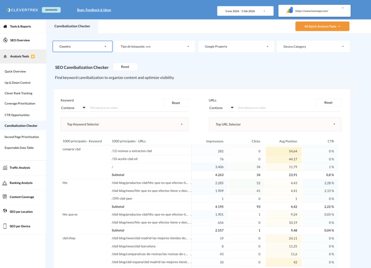Image resolution: width=371 pixels, height=268 pixels.
Task: Click the SEO per Location globe icon
Action: pyautogui.click(x=5, y=212)
